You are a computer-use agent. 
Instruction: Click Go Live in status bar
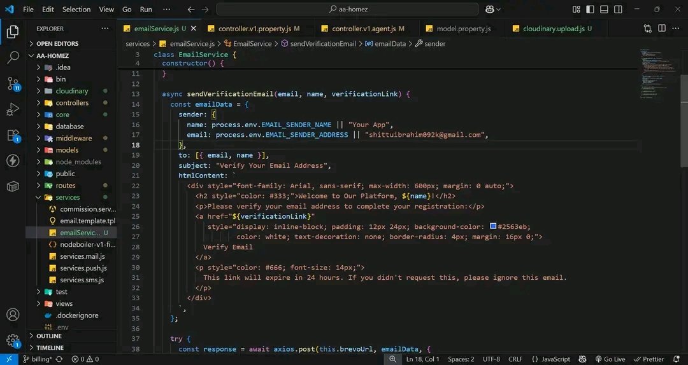[x=610, y=359]
